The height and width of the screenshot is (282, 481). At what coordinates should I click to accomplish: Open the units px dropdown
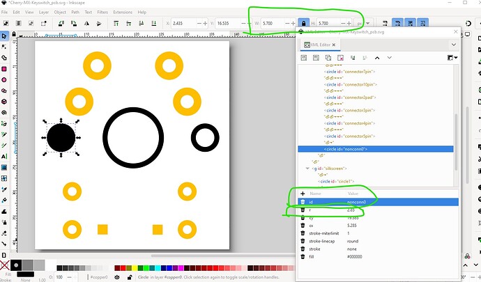[x=363, y=23]
